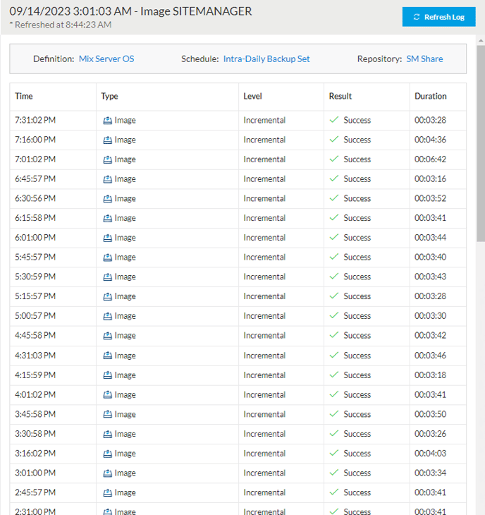Click the Success checkmark for 4:31:03 PM
485x515 pixels.
click(334, 355)
